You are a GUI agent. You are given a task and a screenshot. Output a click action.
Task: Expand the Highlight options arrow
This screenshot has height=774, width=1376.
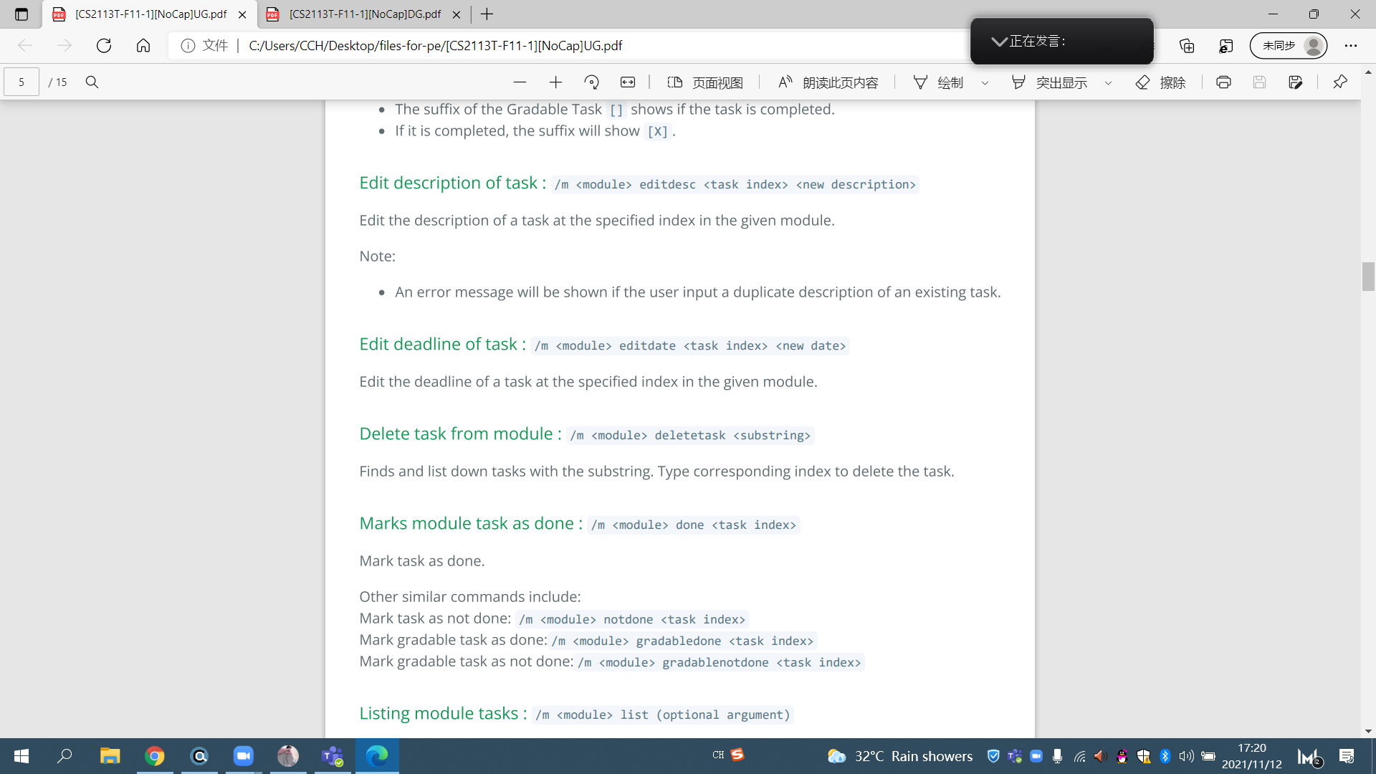pos(1108,83)
